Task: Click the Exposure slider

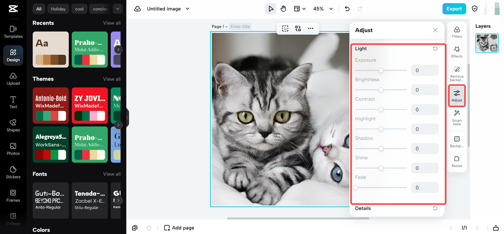Action: [x=381, y=71]
